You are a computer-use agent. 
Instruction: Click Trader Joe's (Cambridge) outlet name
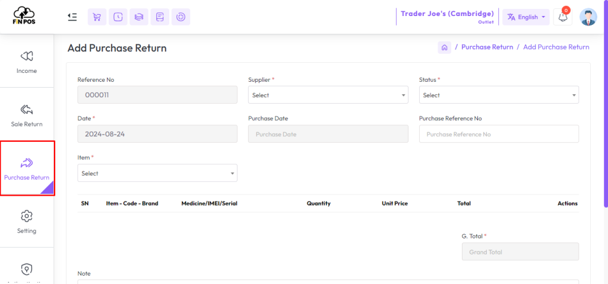447,14
